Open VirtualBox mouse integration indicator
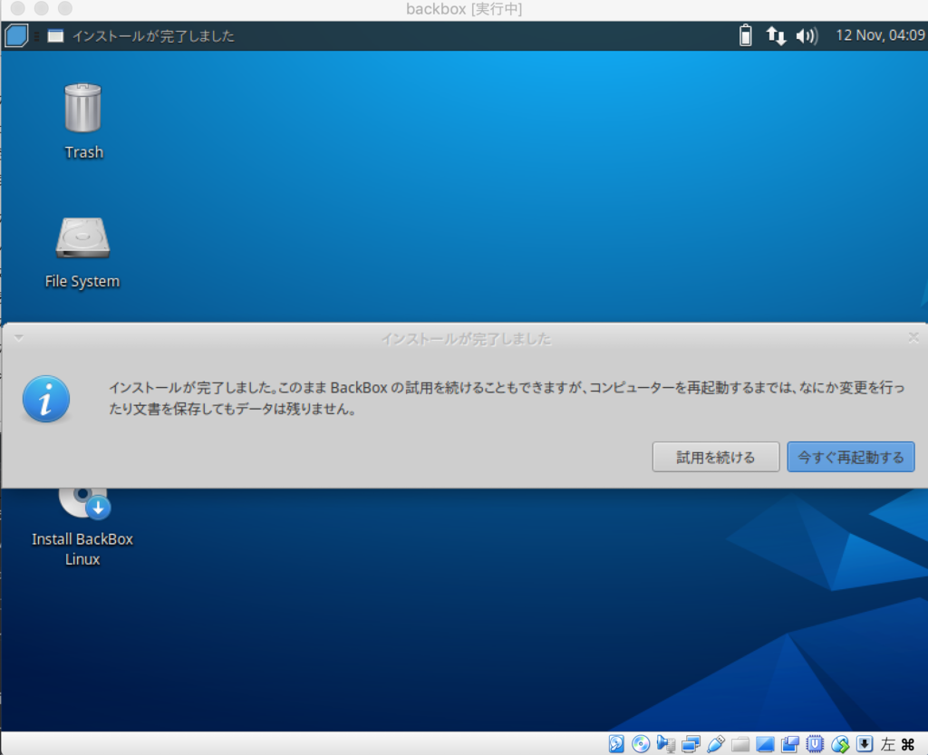The image size is (928, 755). point(840,744)
